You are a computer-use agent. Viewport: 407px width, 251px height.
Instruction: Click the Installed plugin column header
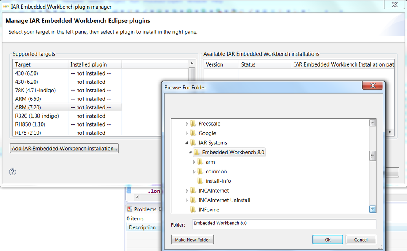(x=95, y=64)
